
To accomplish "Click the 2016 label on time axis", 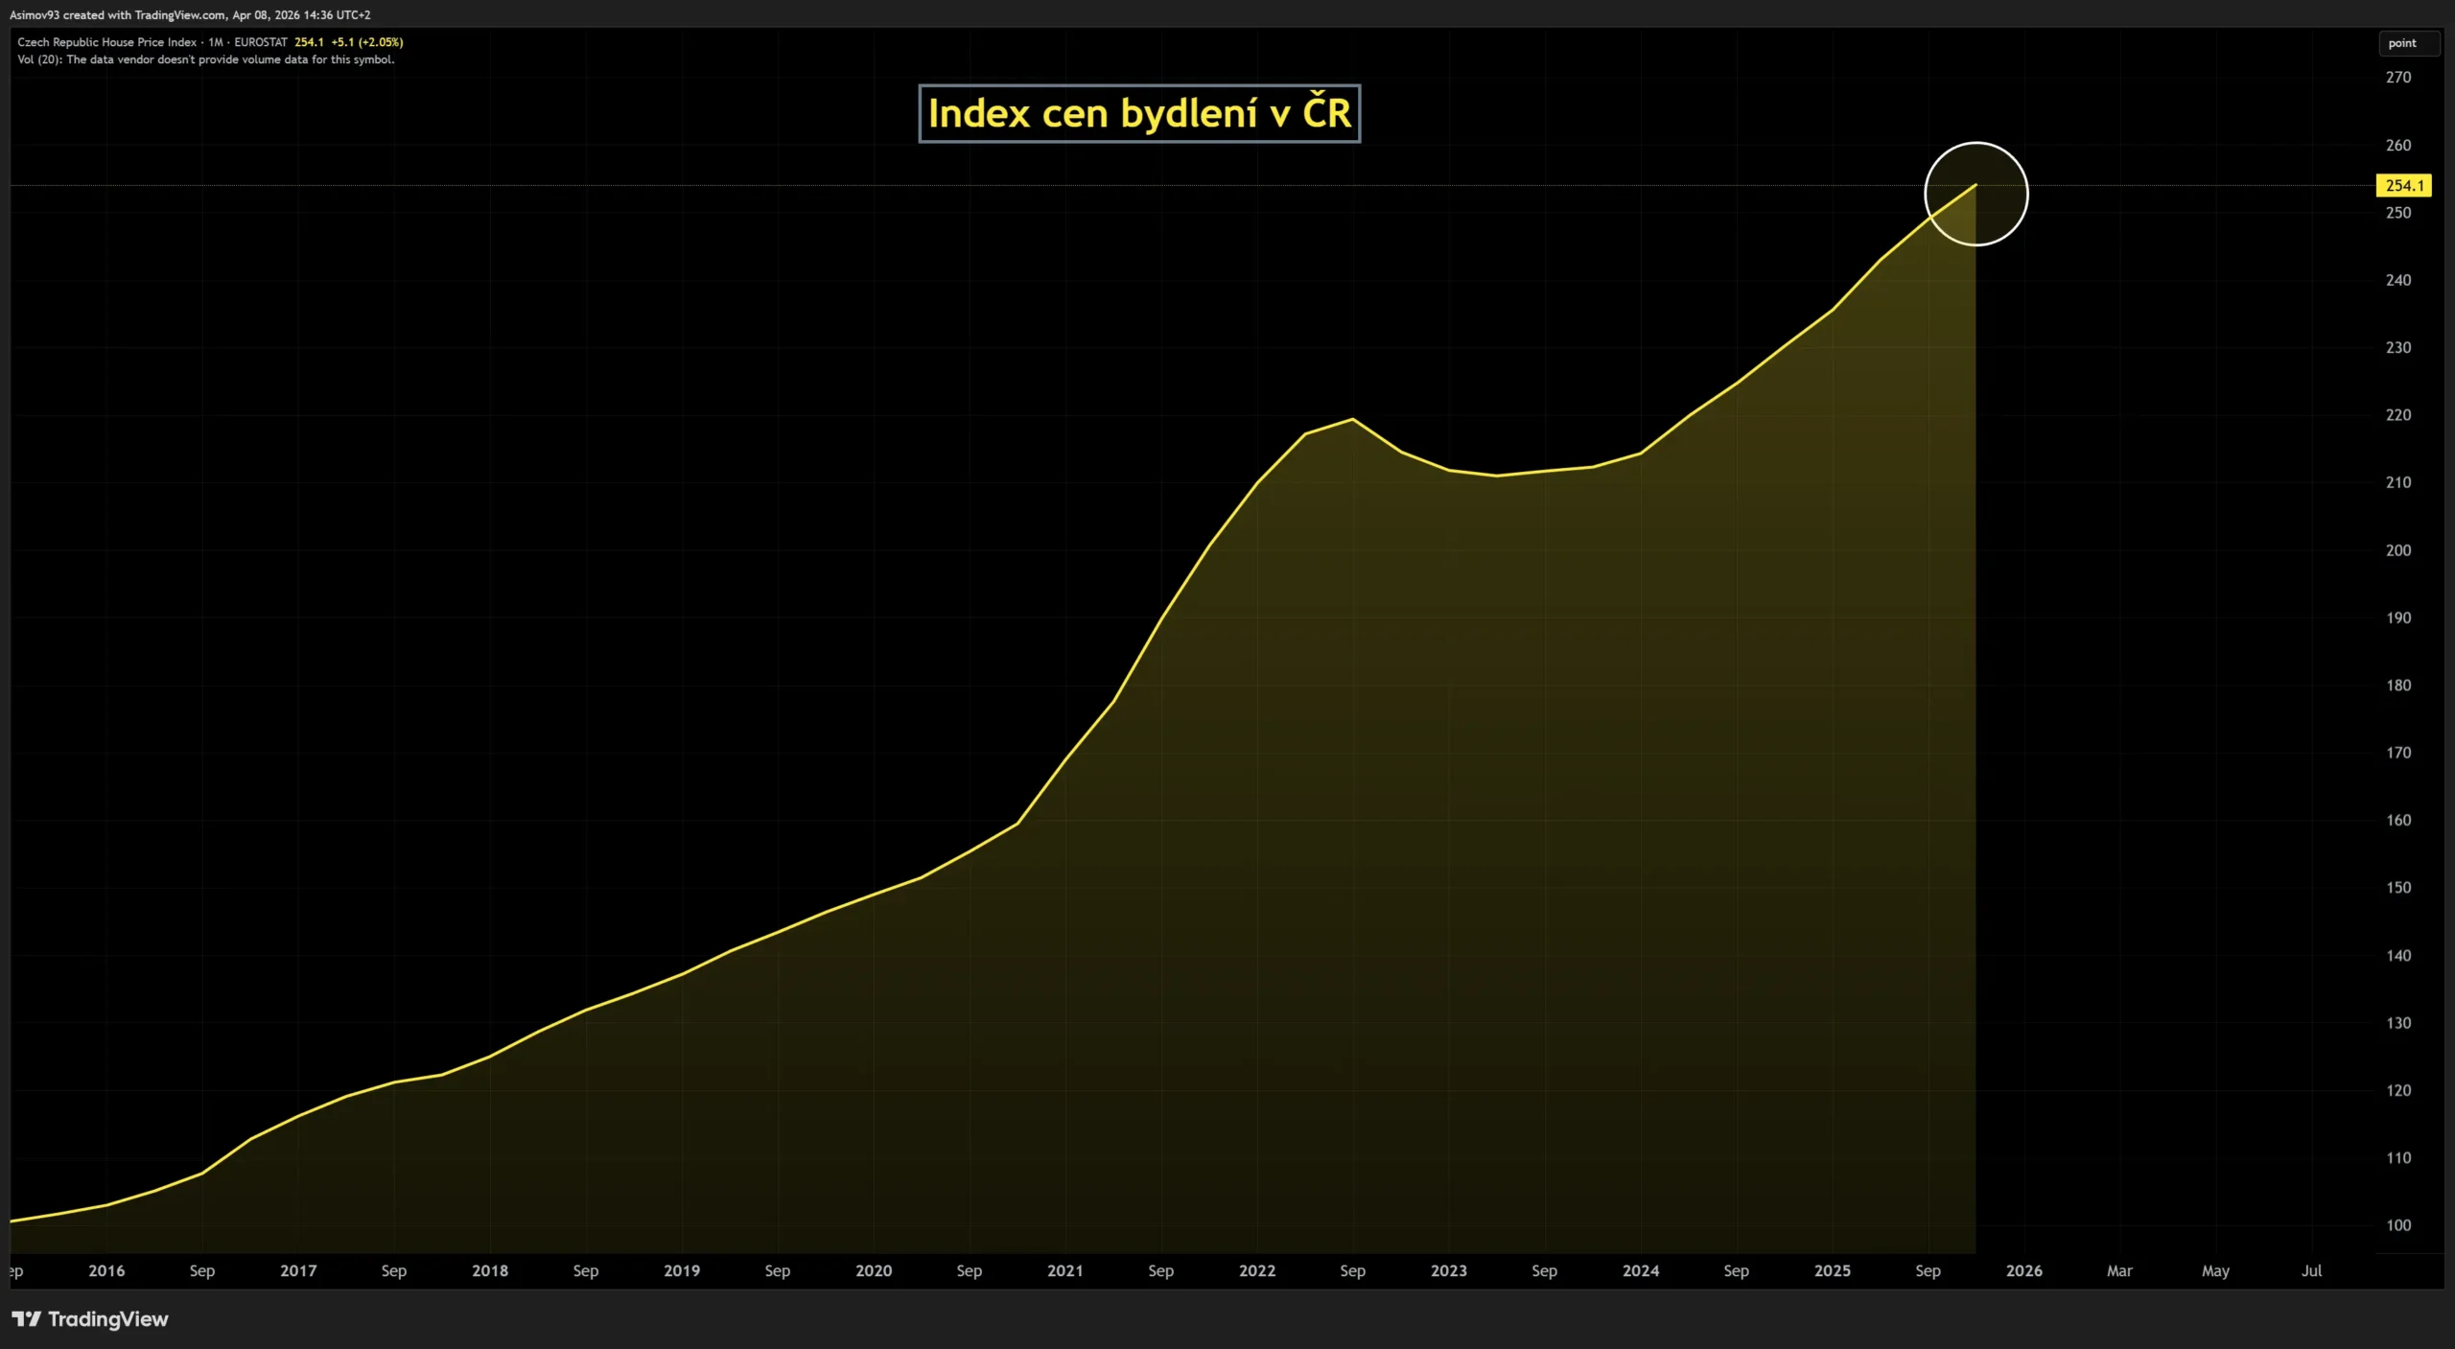I will click(106, 1270).
